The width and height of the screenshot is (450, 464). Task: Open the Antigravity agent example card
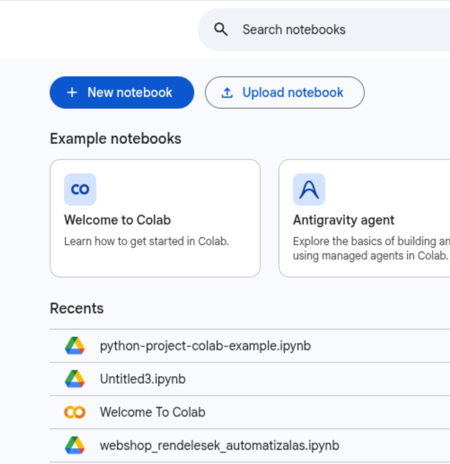point(364,219)
